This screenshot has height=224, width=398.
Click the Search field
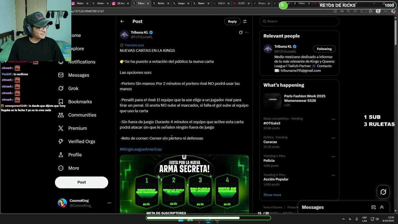[299, 21]
